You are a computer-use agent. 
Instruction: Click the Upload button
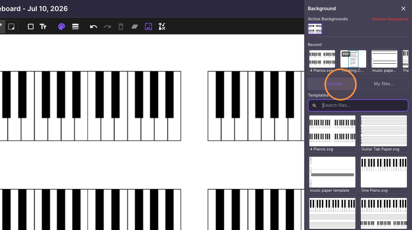[x=332, y=84]
